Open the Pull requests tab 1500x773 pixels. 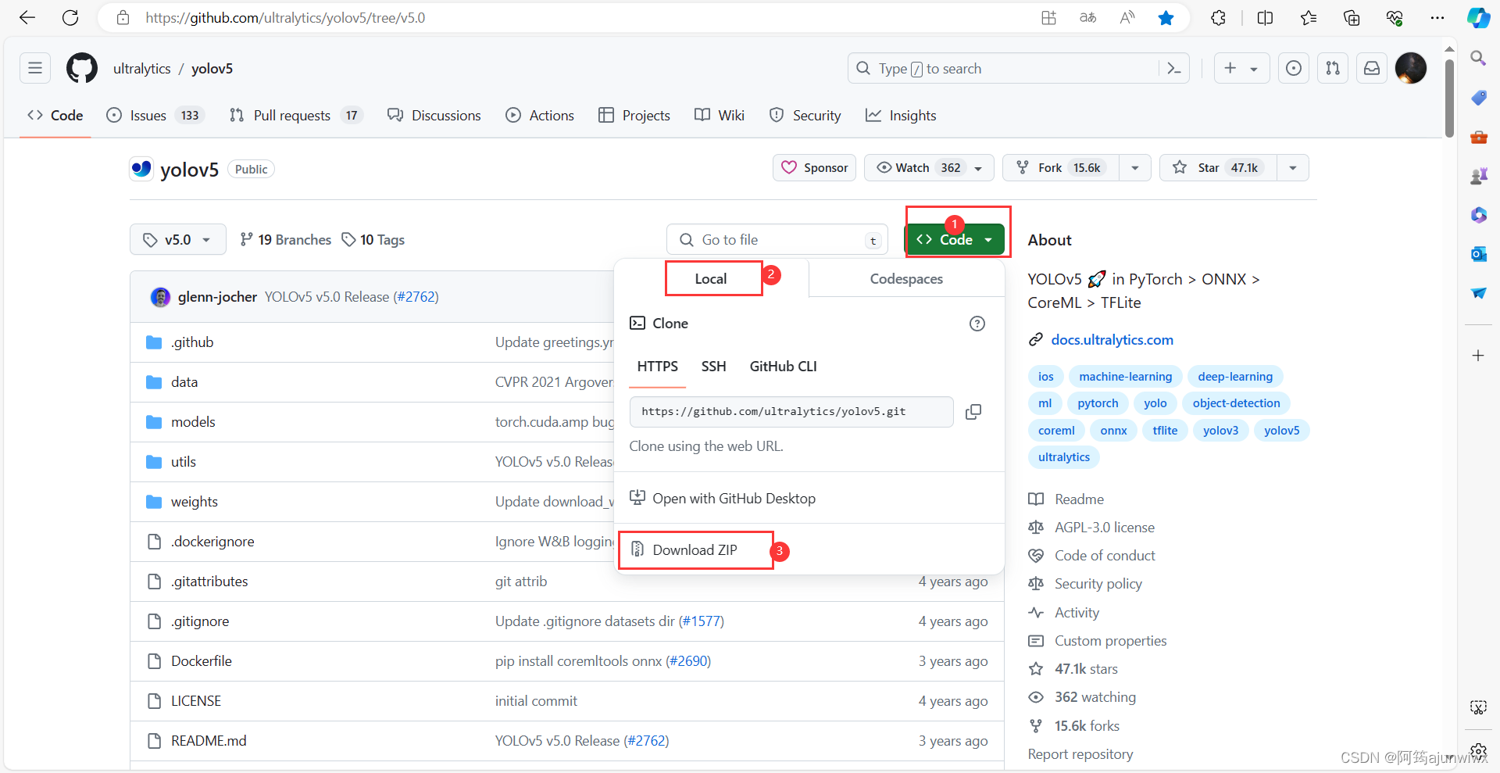coord(296,116)
